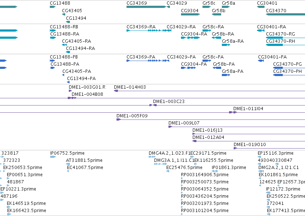
Task: Select protein CG13488-PA
Action: click(x=65, y=64)
